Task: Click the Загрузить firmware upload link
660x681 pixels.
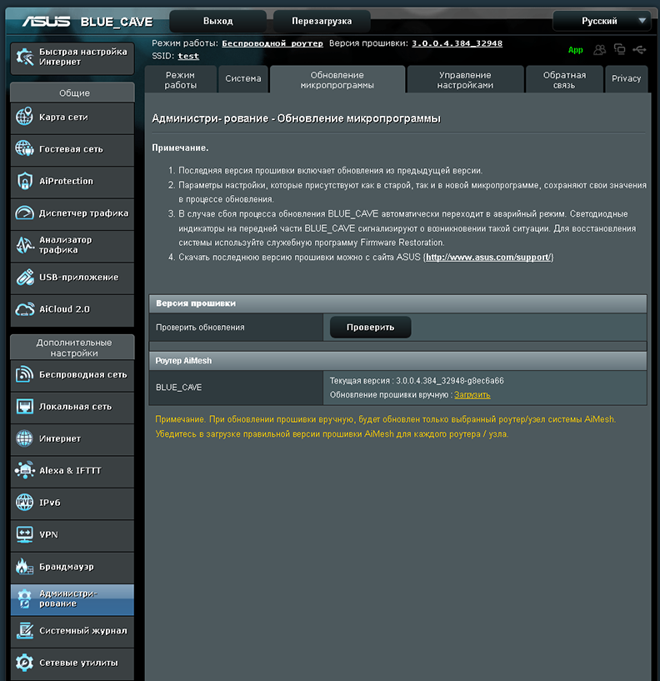Action: tap(472, 395)
